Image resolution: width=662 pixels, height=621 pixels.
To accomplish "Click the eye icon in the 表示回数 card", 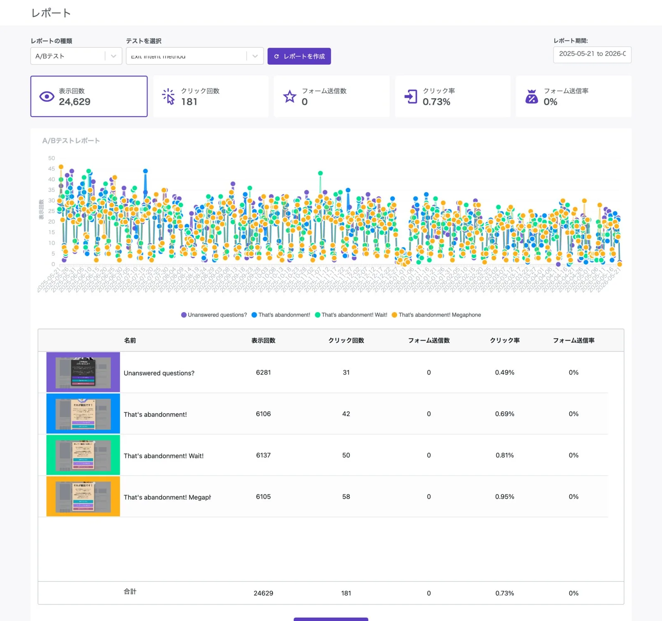I will pos(47,96).
